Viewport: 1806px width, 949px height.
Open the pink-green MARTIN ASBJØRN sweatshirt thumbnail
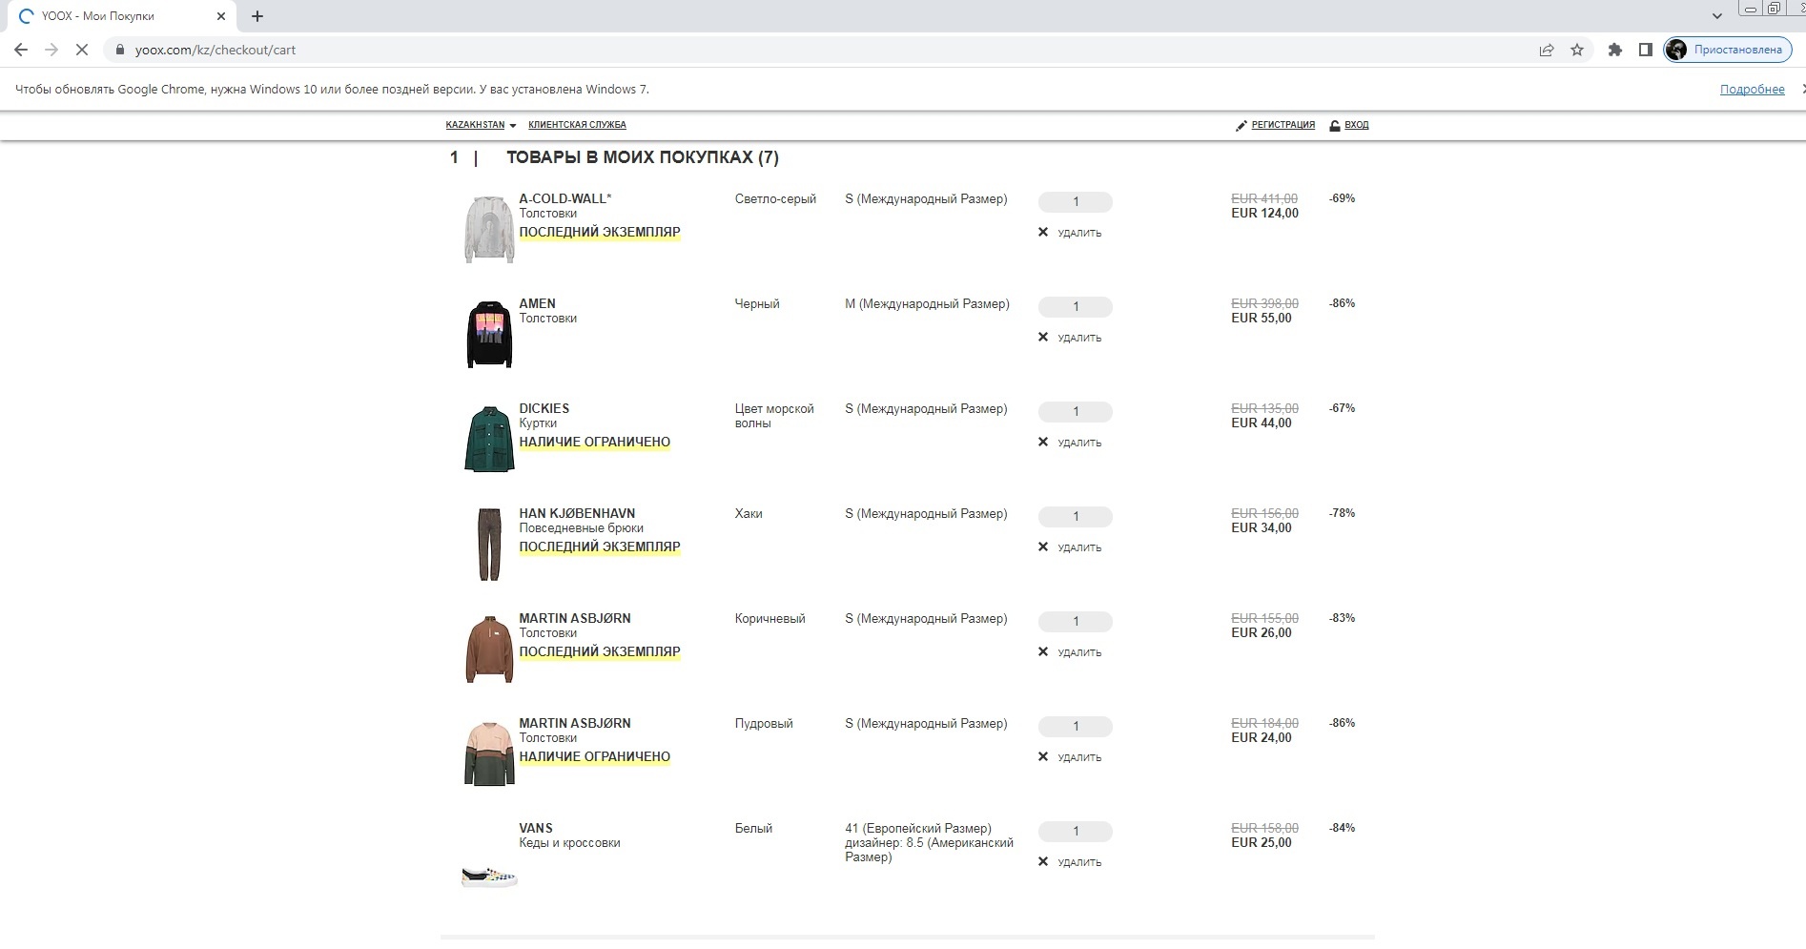pos(489,753)
